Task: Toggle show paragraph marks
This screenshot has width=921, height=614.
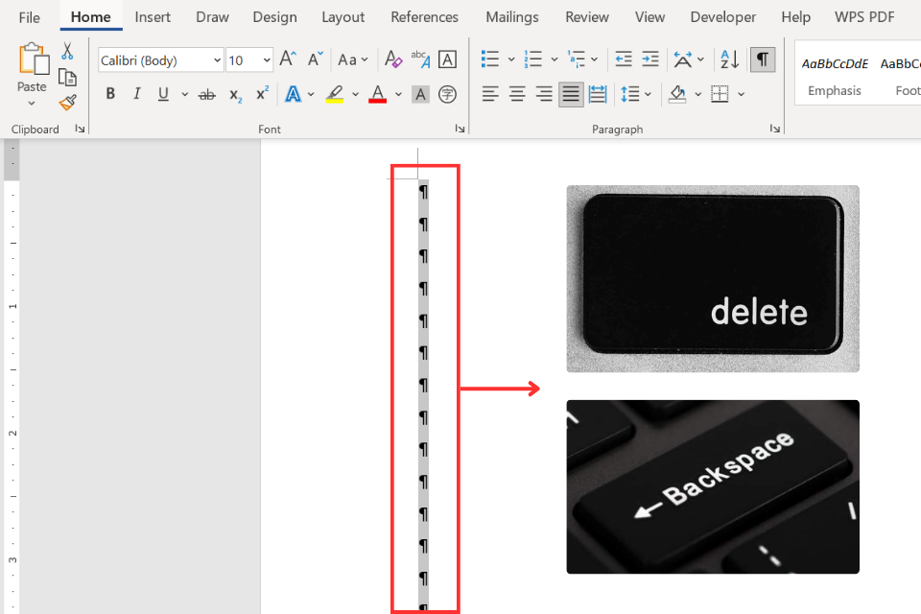Action: [x=763, y=59]
